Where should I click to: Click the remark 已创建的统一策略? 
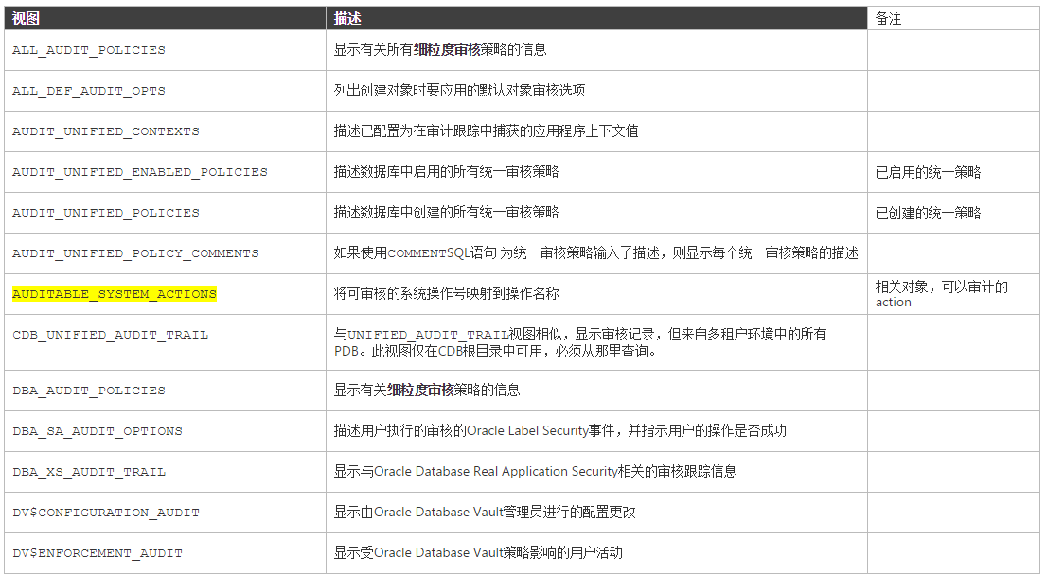click(x=928, y=214)
